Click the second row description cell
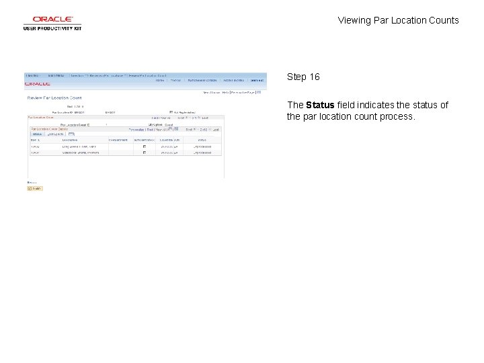Screen dimensions: 484x363 click(81, 153)
